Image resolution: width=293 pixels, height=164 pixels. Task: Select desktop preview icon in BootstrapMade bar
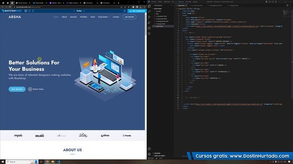(x=26, y=11)
